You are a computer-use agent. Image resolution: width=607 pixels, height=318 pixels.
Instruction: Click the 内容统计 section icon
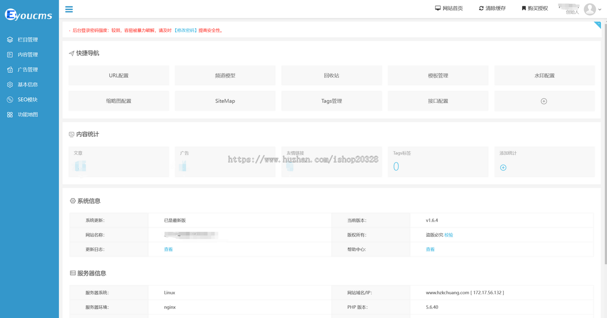click(x=72, y=134)
